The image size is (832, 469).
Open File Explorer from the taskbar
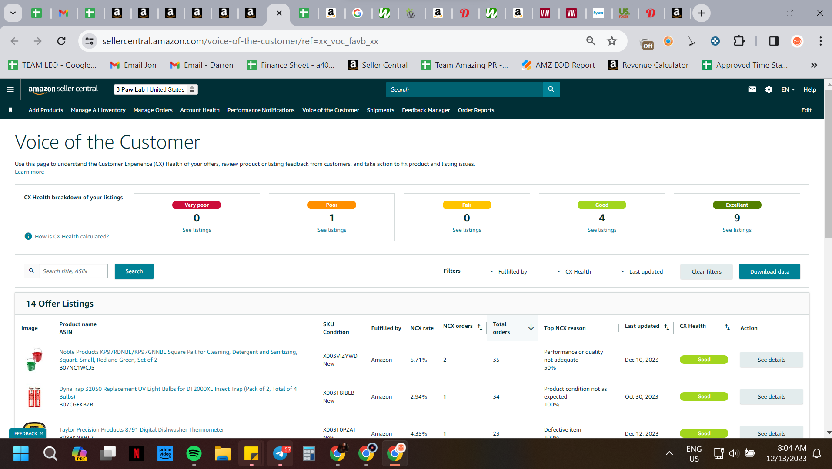point(223,454)
